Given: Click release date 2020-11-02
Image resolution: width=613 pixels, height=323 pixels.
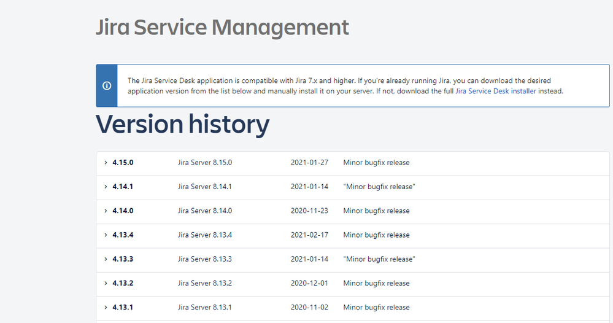Looking at the screenshot, I should pyautogui.click(x=309, y=308).
